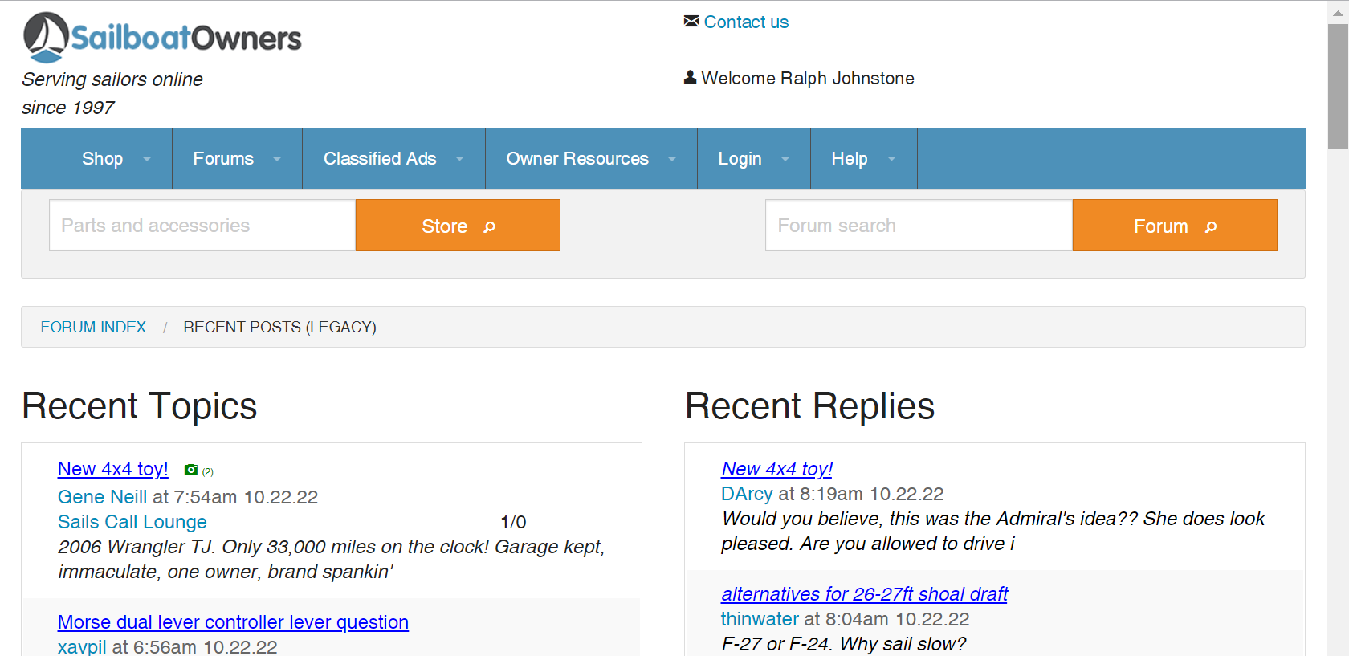Expand the Login dropdown arrow

tap(785, 159)
